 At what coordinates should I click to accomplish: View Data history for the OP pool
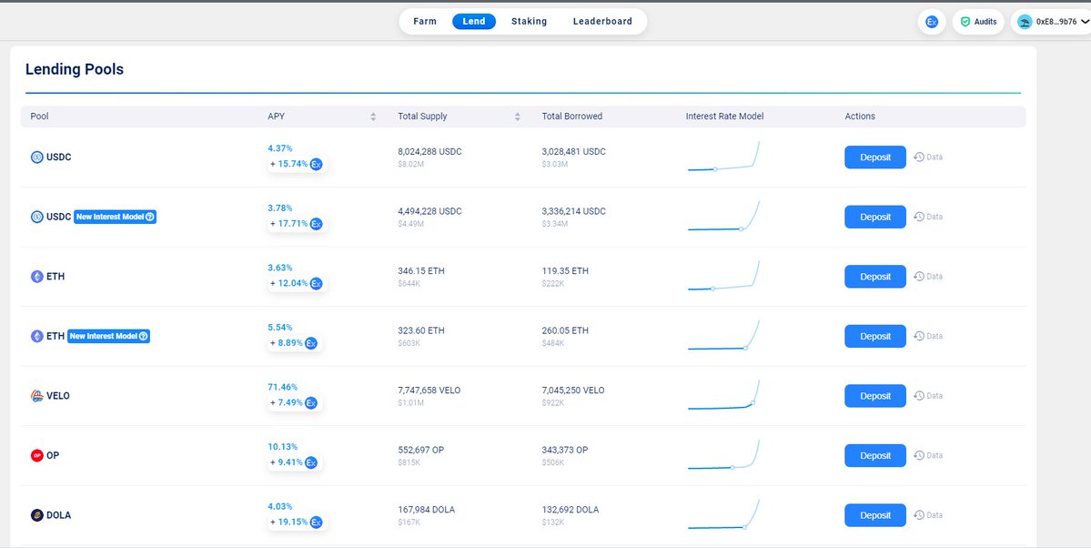(x=928, y=455)
